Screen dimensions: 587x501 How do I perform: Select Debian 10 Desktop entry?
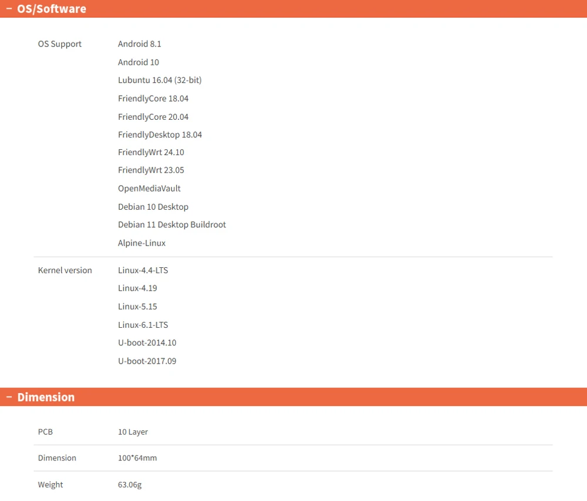(153, 207)
